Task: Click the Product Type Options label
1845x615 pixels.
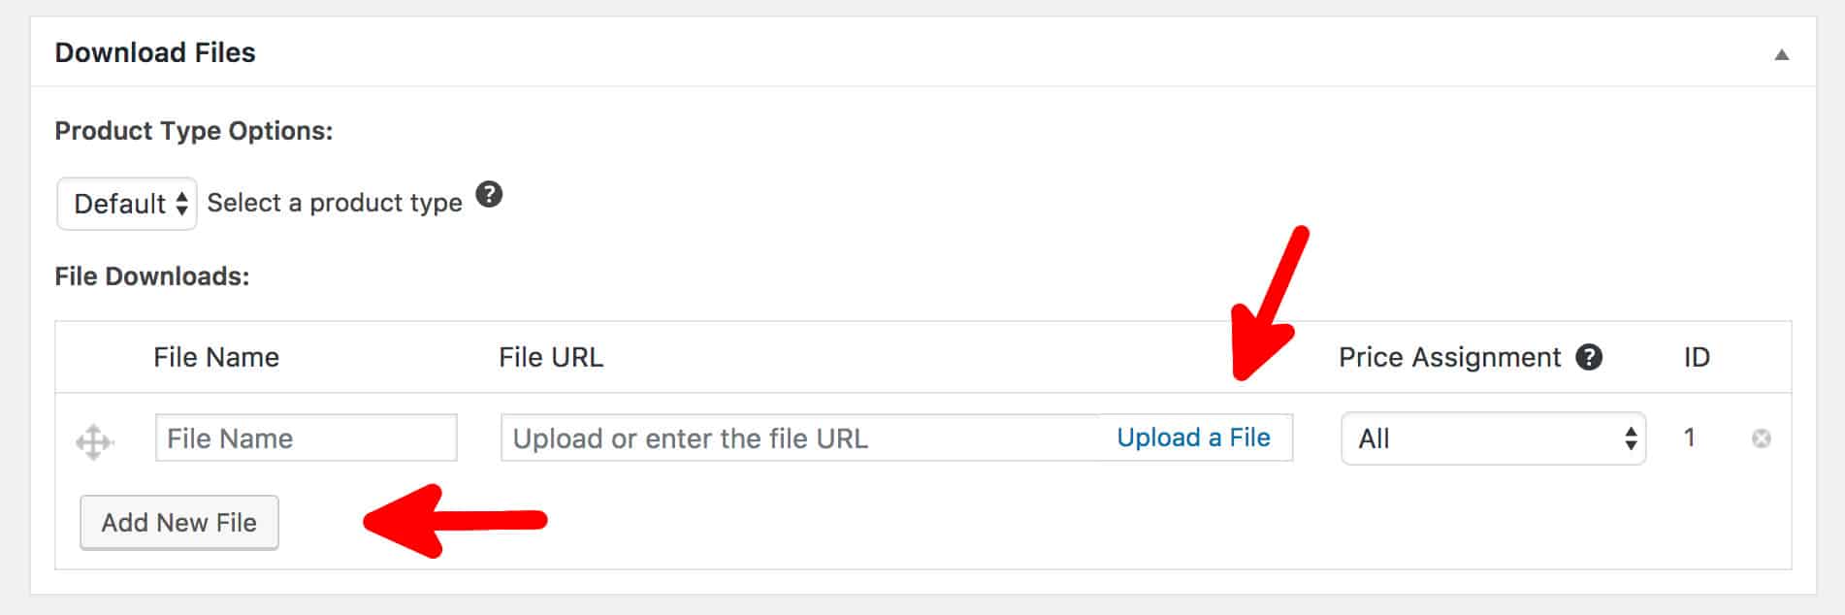Action: tap(194, 131)
